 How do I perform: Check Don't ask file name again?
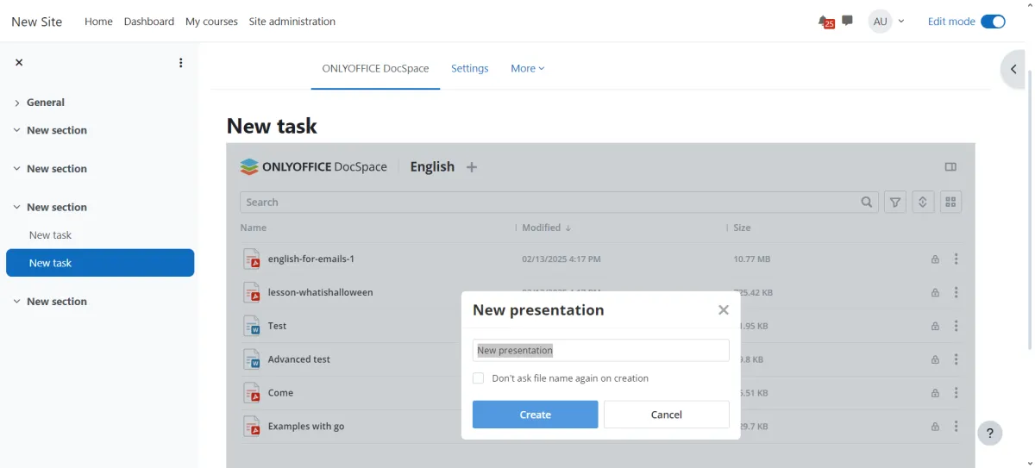(479, 378)
